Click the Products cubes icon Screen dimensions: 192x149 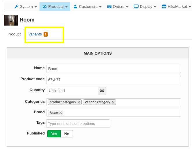click(44, 7)
